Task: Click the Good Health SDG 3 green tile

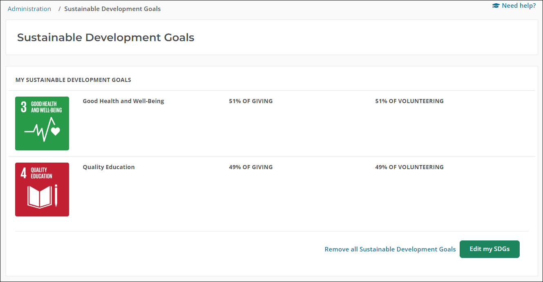Action: pyautogui.click(x=42, y=123)
